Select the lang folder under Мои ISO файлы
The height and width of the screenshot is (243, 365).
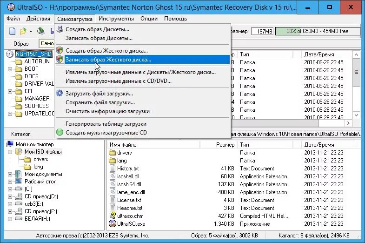tap(38, 167)
